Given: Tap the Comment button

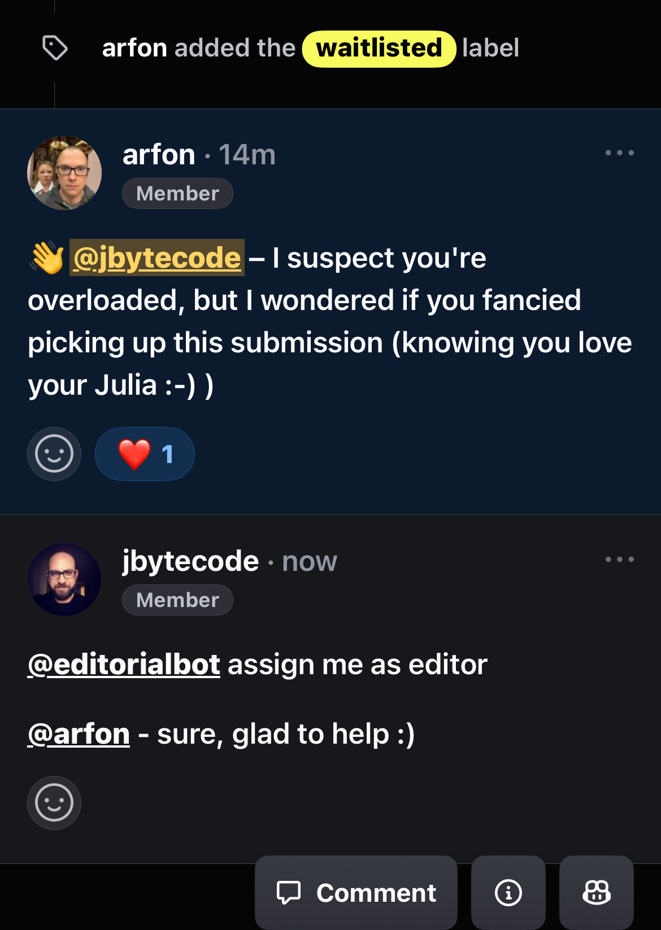Looking at the screenshot, I should pyautogui.click(x=356, y=893).
